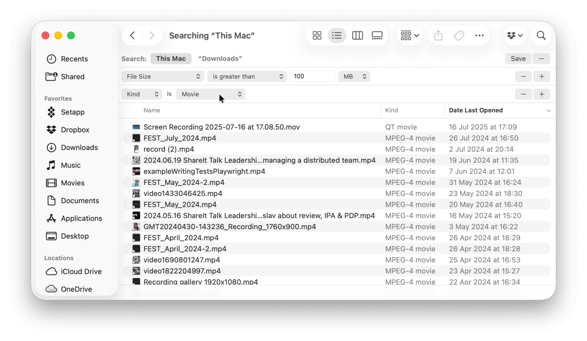The image size is (587, 341).
Task: Open the group-by options menu
Action: (x=410, y=36)
